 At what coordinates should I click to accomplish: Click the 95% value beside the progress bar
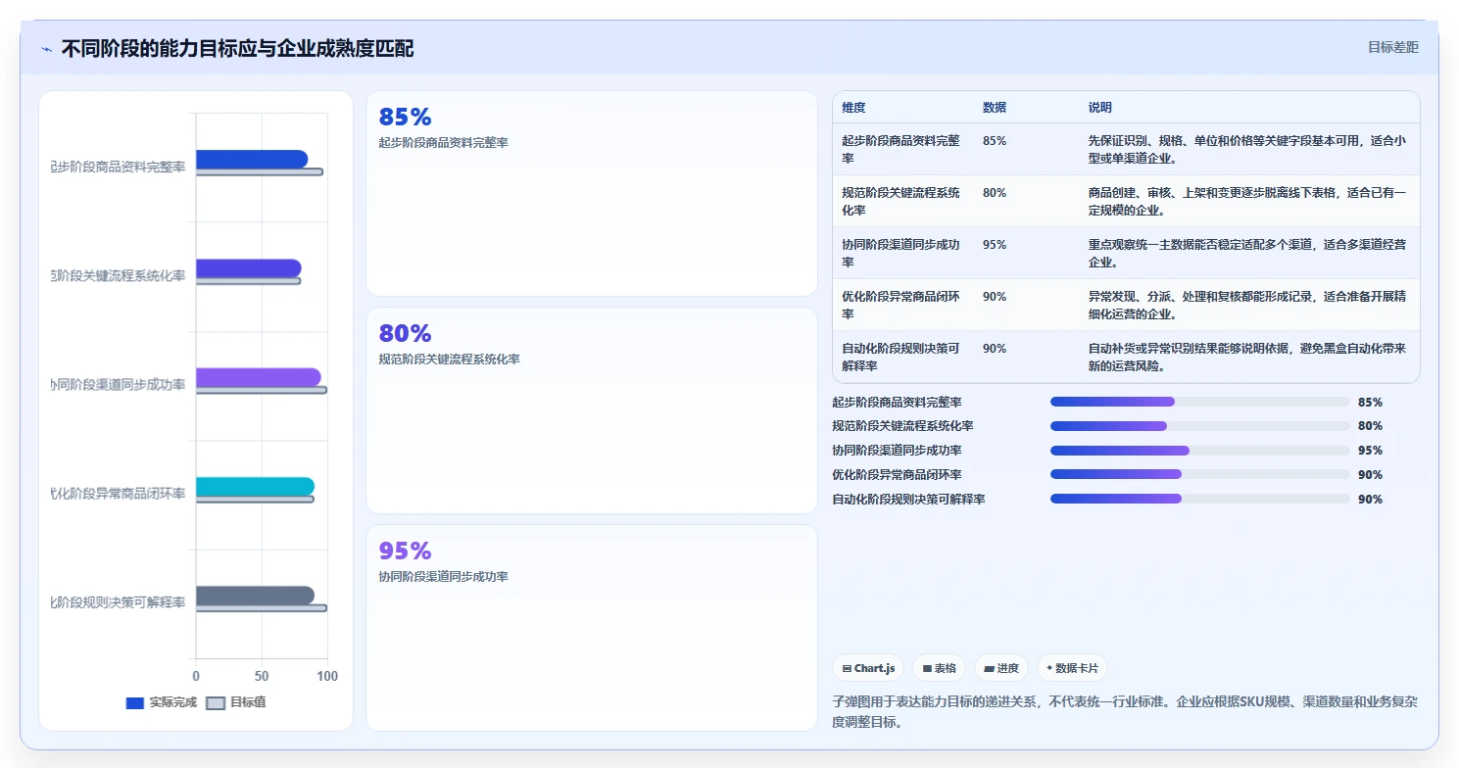tap(1370, 451)
